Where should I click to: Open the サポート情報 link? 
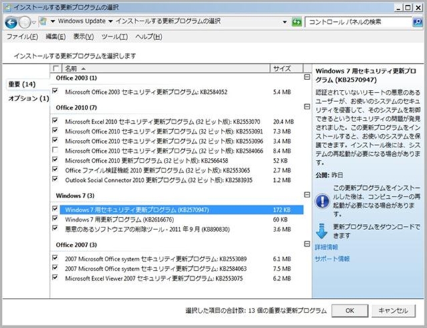click(332, 259)
